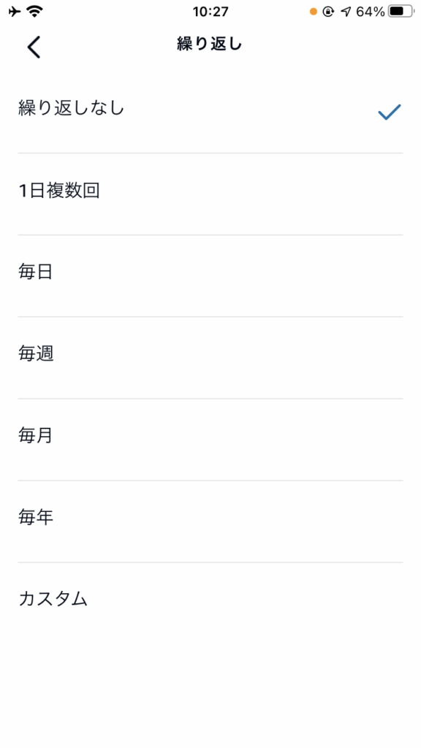This screenshot has width=421, height=748.
Task: Tap empty row area right of カスタム
Action: [x=246, y=603]
